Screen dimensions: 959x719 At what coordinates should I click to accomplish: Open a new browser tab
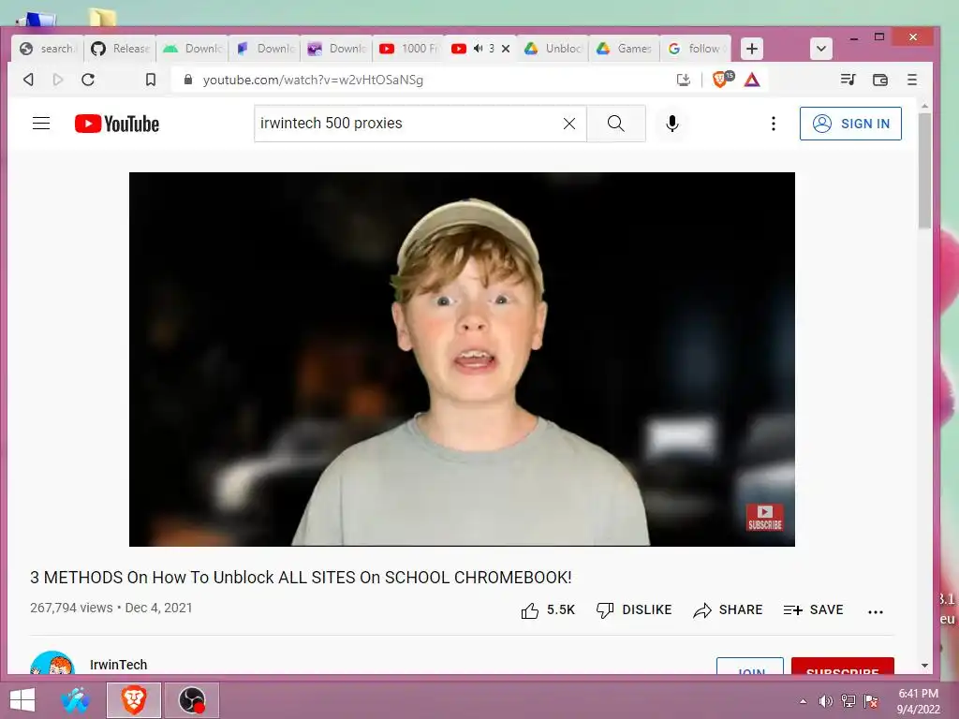[x=752, y=49]
